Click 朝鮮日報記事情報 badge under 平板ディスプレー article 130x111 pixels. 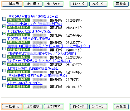click(x=18, y=64)
